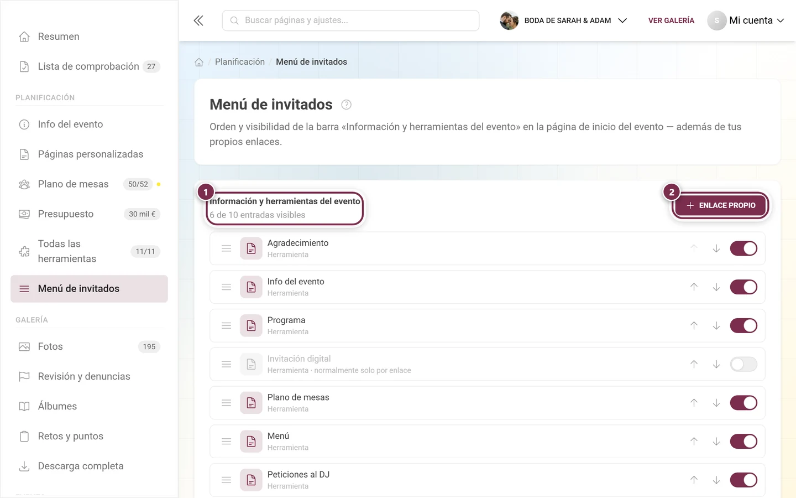The width and height of the screenshot is (796, 498).
Task: Click the drag handle of Programa row
Action: tap(227, 326)
